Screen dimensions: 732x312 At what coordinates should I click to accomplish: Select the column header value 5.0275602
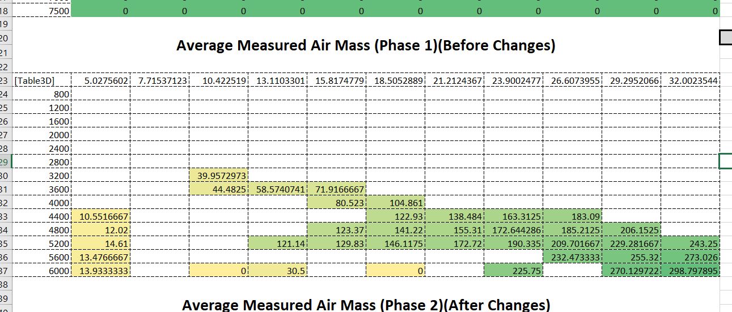coord(101,81)
